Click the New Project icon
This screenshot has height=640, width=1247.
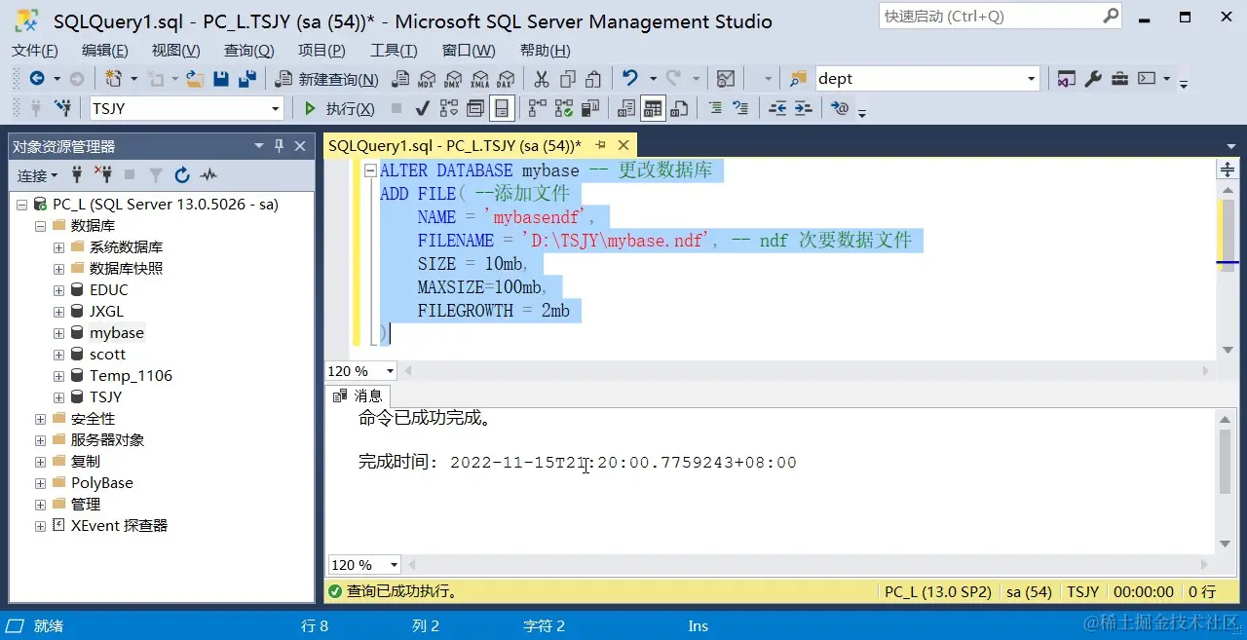(x=114, y=79)
